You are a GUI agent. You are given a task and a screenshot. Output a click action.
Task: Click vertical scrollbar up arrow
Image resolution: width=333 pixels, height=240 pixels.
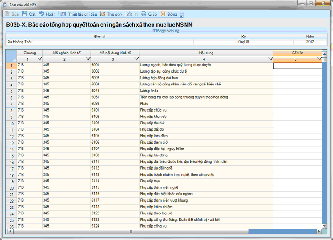pyautogui.click(x=324, y=54)
